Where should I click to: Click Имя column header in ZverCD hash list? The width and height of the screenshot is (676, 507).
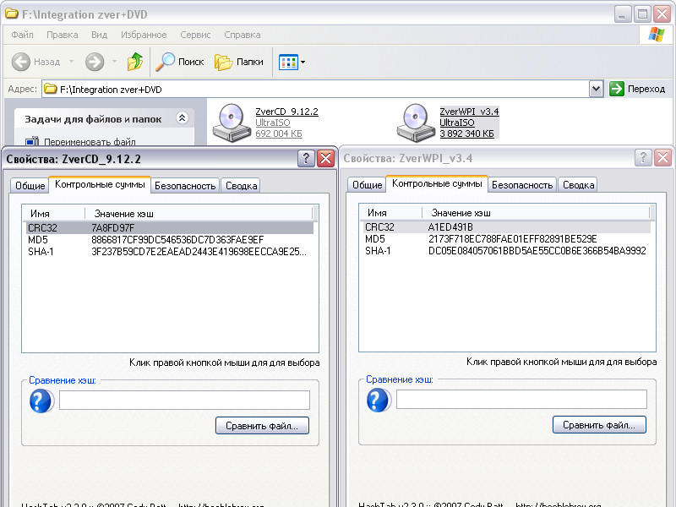[x=54, y=214]
